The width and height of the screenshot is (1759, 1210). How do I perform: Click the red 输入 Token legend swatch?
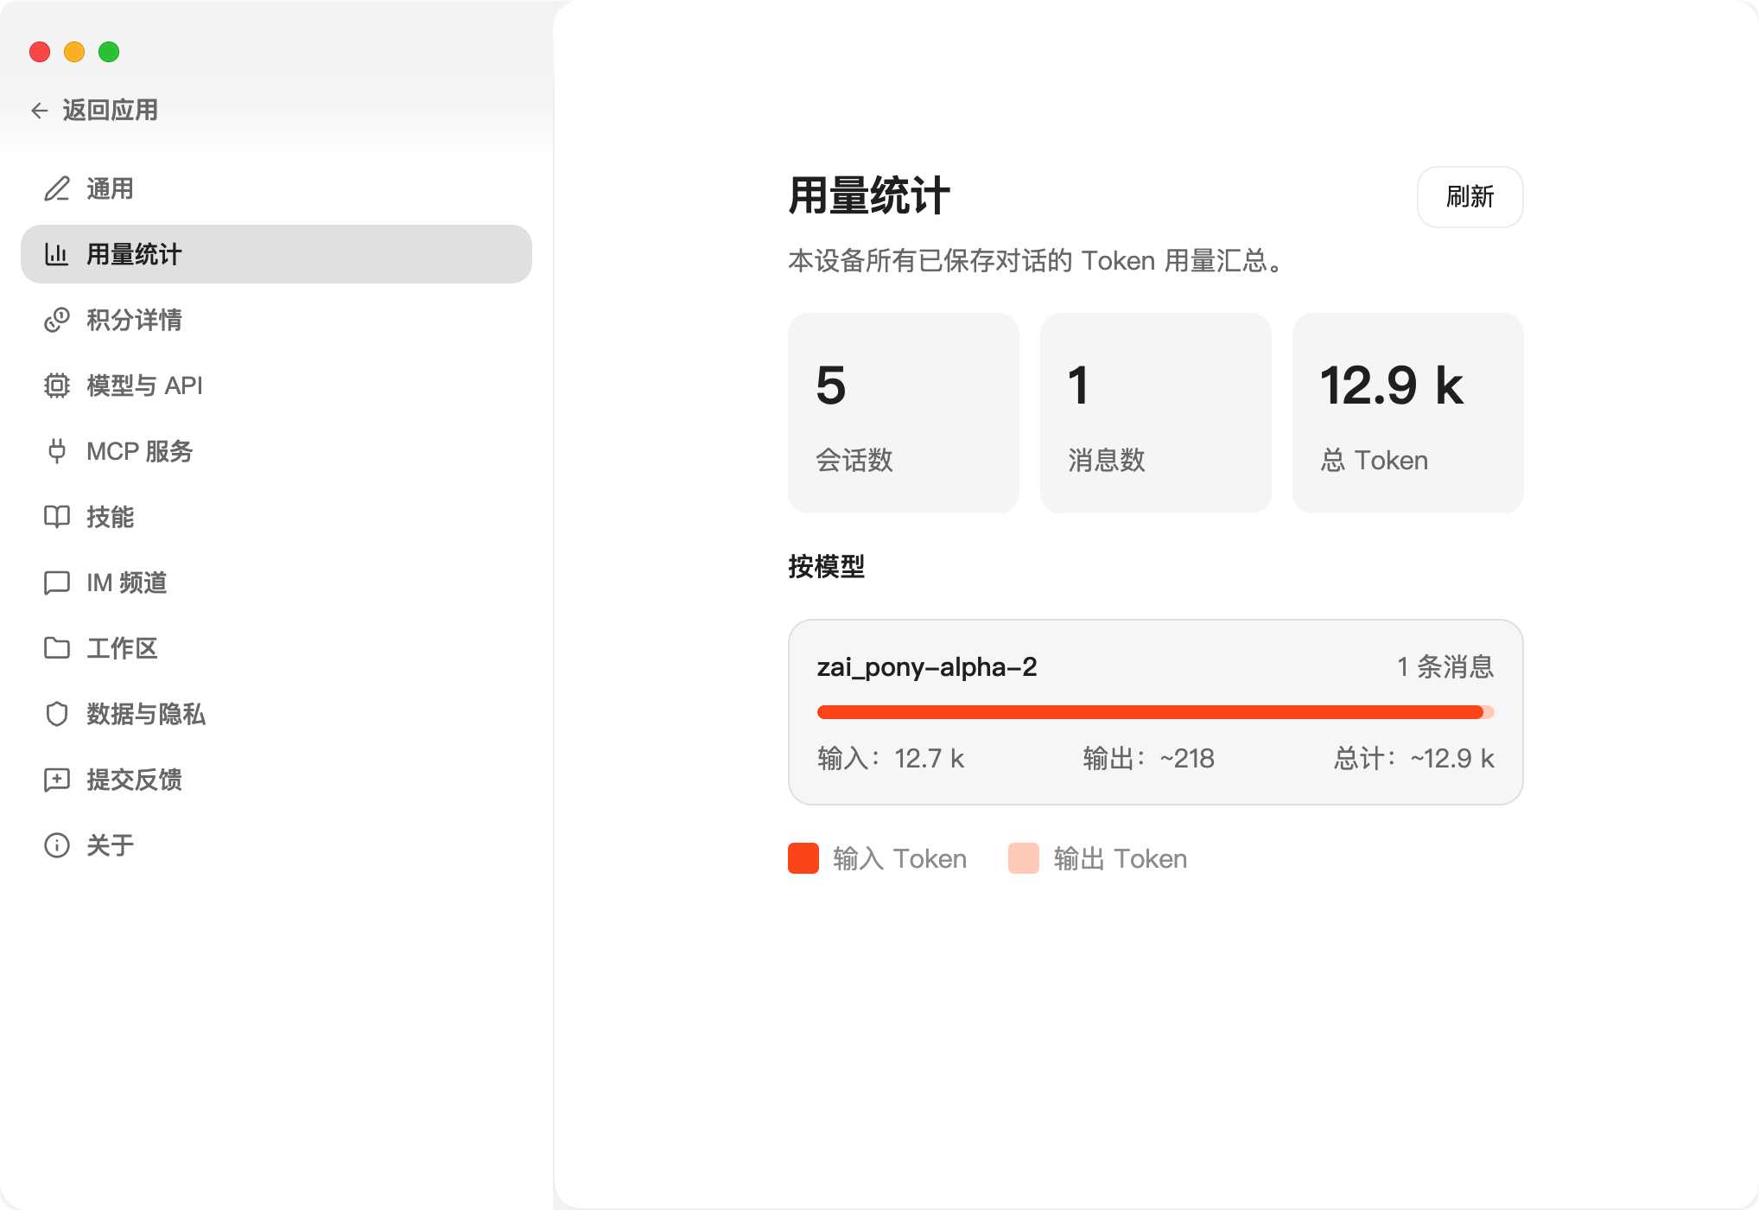(803, 858)
